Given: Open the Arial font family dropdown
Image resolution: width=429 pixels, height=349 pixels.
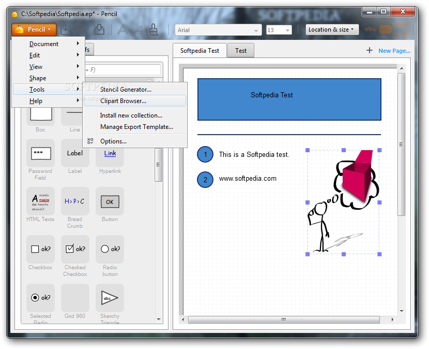Looking at the screenshot, I should [x=218, y=30].
